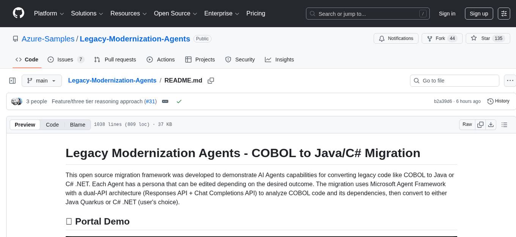Open the Issues tab
The image size is (516, 237).
tap(66, 59)
